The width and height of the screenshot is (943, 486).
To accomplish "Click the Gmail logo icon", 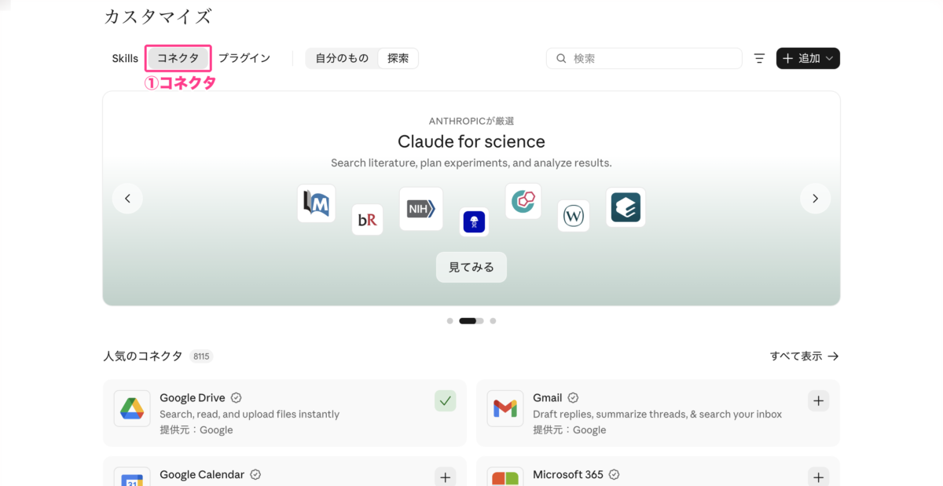I will coord(505,408).
